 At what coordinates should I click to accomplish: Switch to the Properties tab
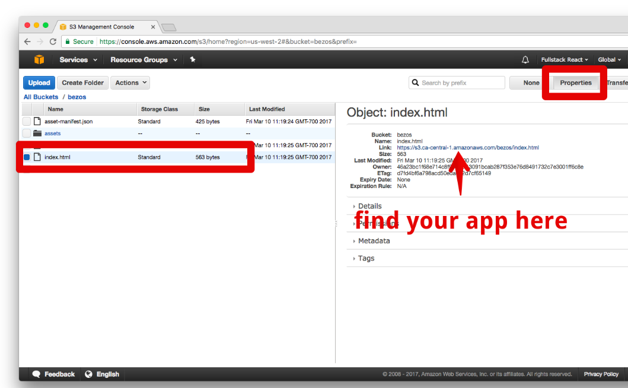point(576,82)
